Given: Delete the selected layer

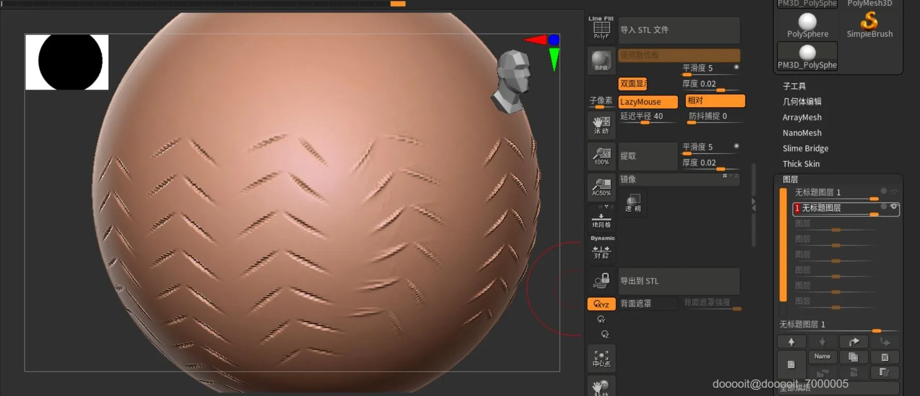Looking at the screenshot, I should tap(885, 357).
